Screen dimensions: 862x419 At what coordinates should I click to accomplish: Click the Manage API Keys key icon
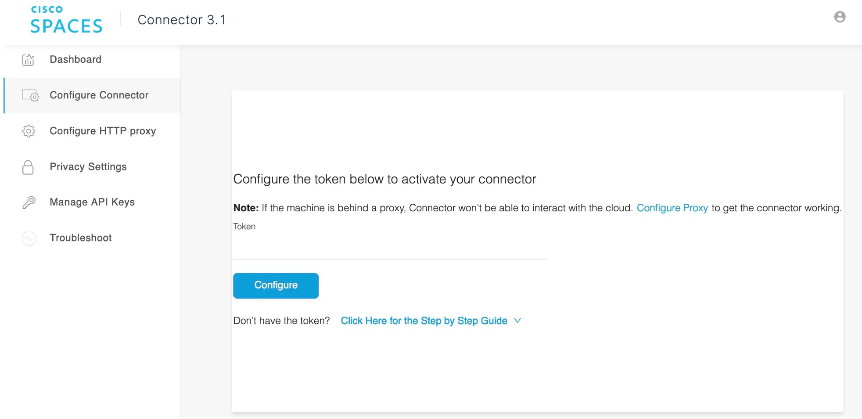[29, 202]
